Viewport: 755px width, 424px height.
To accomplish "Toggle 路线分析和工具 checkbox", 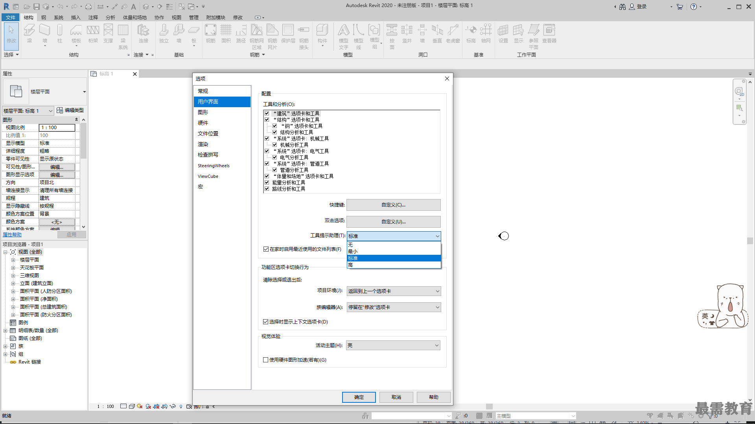I will (267, 188).
